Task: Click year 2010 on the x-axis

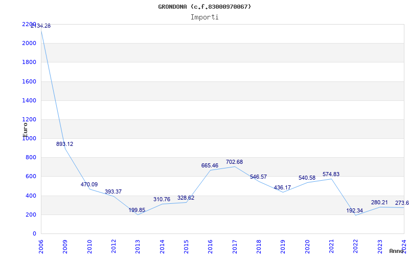Action: pyautogui.click(x=89, y=246)
